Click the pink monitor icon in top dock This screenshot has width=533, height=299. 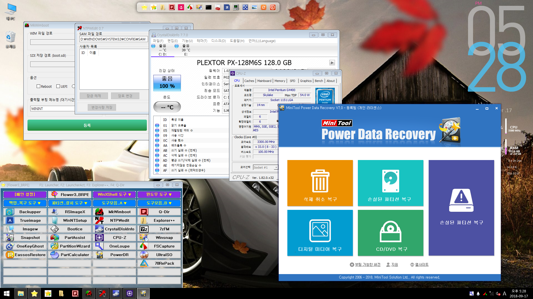tap(181, 7)
